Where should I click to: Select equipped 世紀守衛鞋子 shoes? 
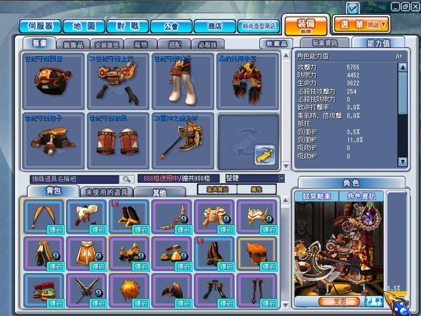(54, 141)
